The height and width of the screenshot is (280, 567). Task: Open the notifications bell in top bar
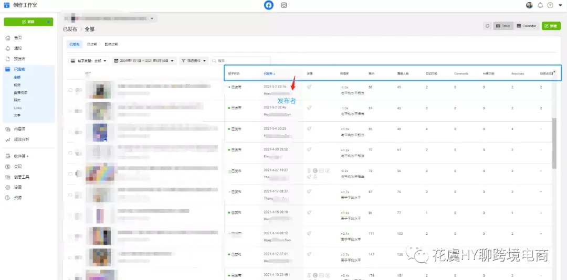540,5
